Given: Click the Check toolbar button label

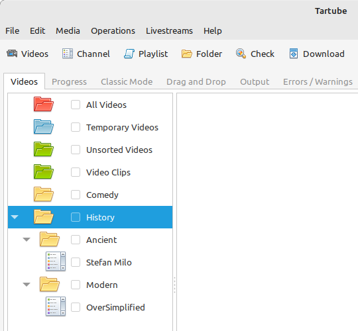Looking at the screenshot, I should click(x=263, y=54).
